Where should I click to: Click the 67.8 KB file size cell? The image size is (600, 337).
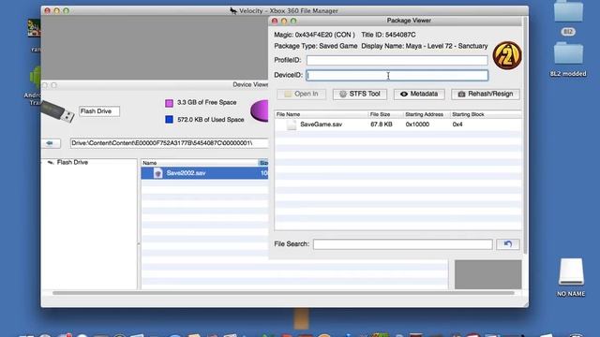click(382, 125)
